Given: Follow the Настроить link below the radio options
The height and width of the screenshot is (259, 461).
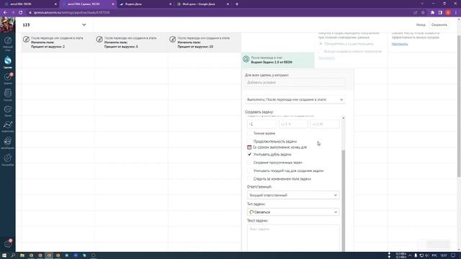Looking at the screenshot, I should (x=326, y=58).
